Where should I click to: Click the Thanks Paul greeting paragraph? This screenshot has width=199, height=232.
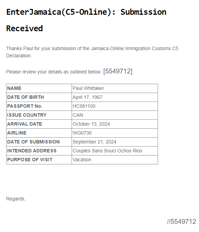coord(92,52)
